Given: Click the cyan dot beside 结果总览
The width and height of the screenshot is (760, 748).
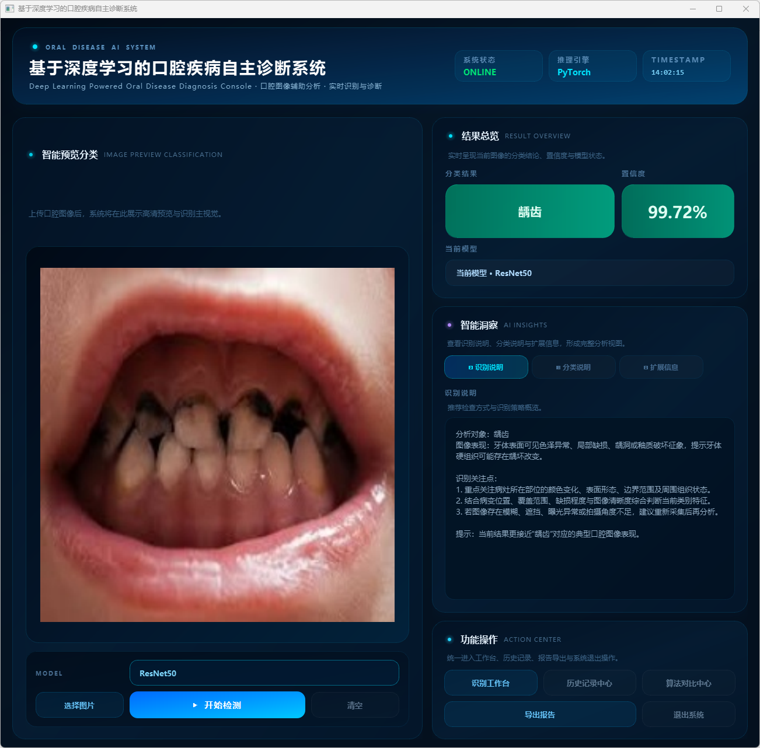Looking at the screenshot, I should pos(450,136).
